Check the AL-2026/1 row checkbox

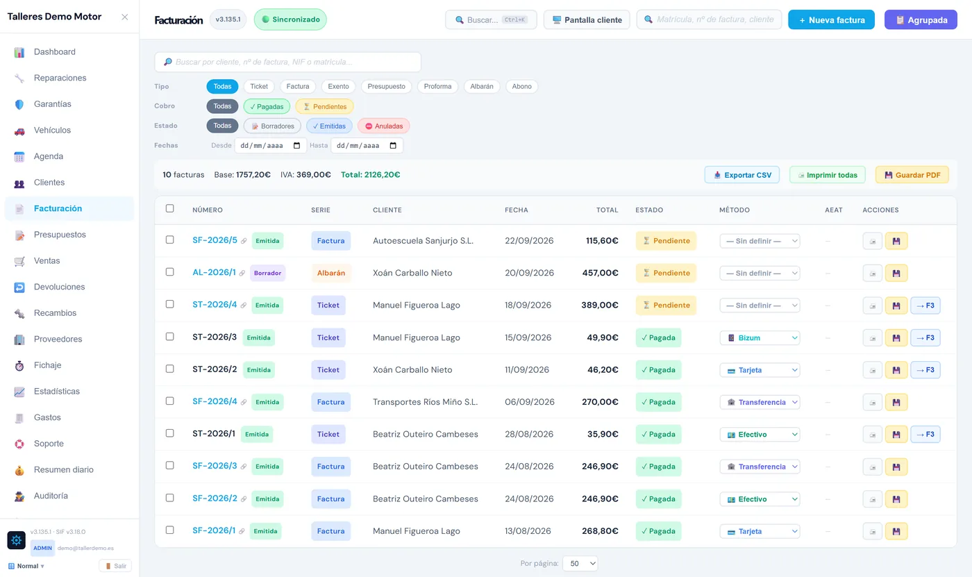coord(170,271)
